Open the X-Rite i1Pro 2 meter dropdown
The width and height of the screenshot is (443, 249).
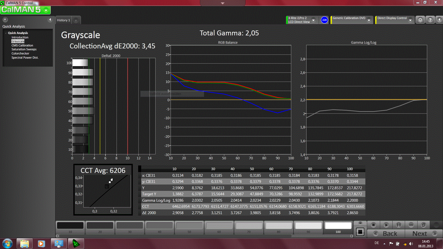313,20
